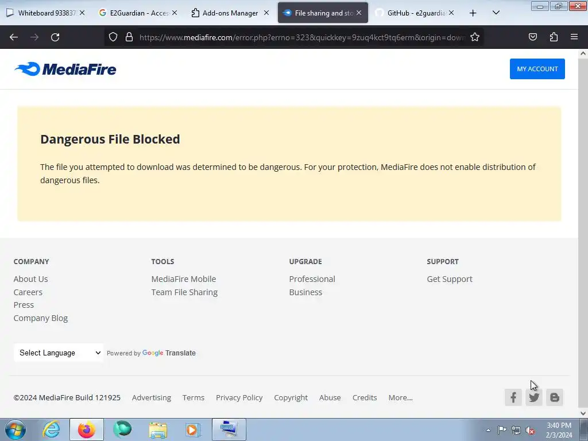Open the Action Center flag tray icon
Image resolution: width=588 pixels, height=441 pixels.
[502, 430]
